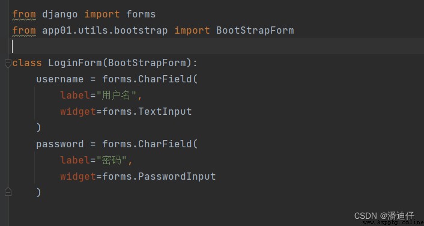This screenshot has height=226, width=424.
Task: Click CharField in the username line
Action: 165,79
